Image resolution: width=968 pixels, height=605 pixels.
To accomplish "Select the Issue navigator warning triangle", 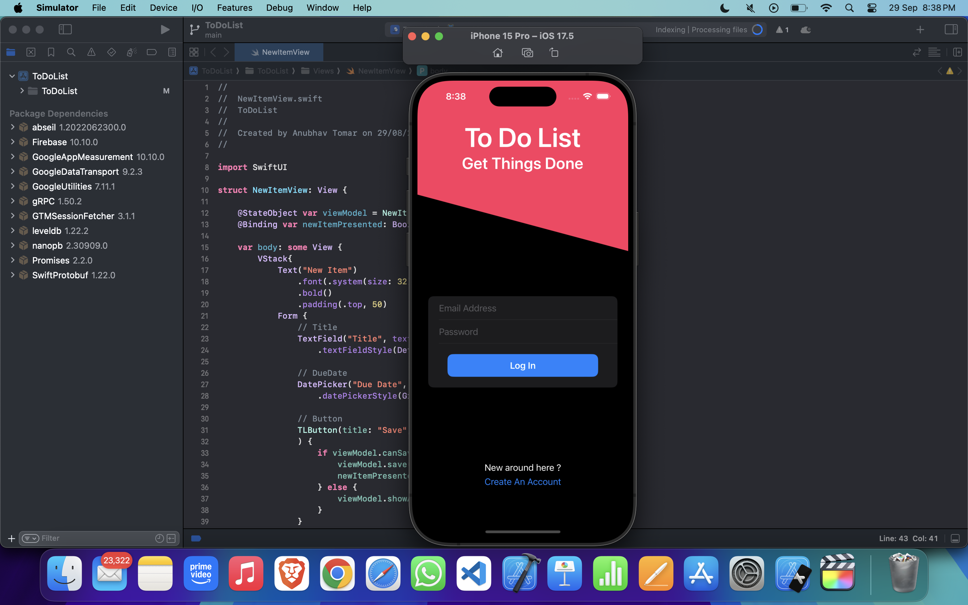I will click(x=92, y=52).
